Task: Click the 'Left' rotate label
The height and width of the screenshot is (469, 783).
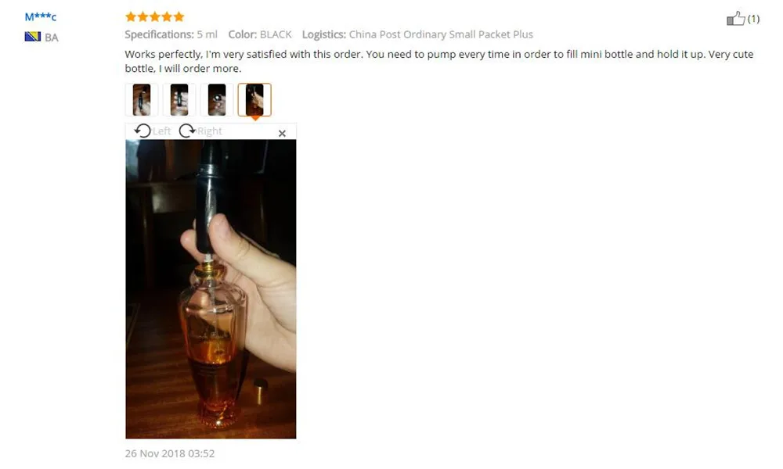Action: click(x=161, y=131)
